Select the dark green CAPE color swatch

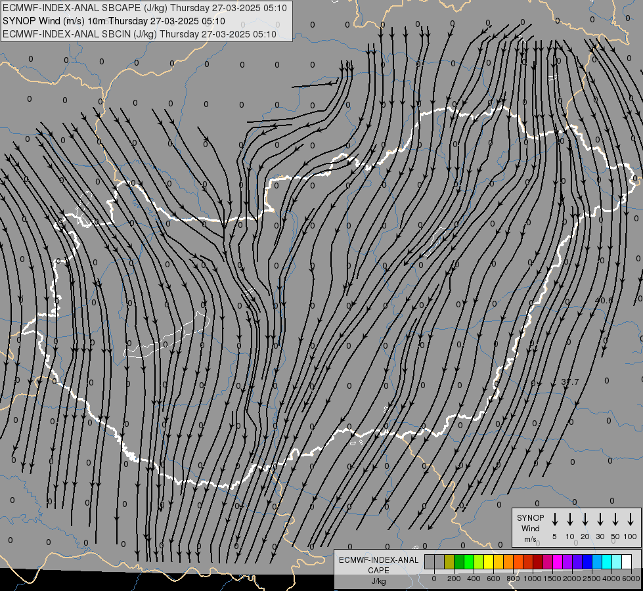click(459, 561)
